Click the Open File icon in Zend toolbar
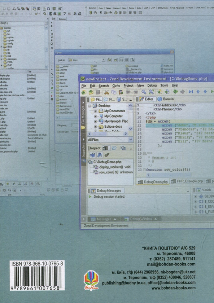214x303 pixels. [x=91, y=92]
